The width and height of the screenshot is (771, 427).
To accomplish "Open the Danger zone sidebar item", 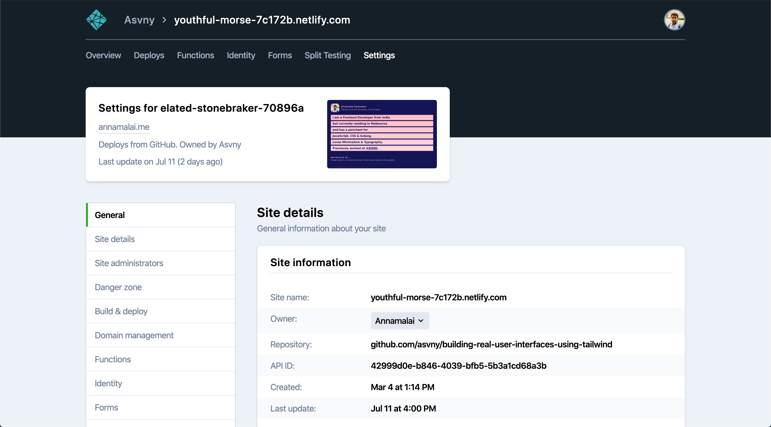I will point(118,287).
